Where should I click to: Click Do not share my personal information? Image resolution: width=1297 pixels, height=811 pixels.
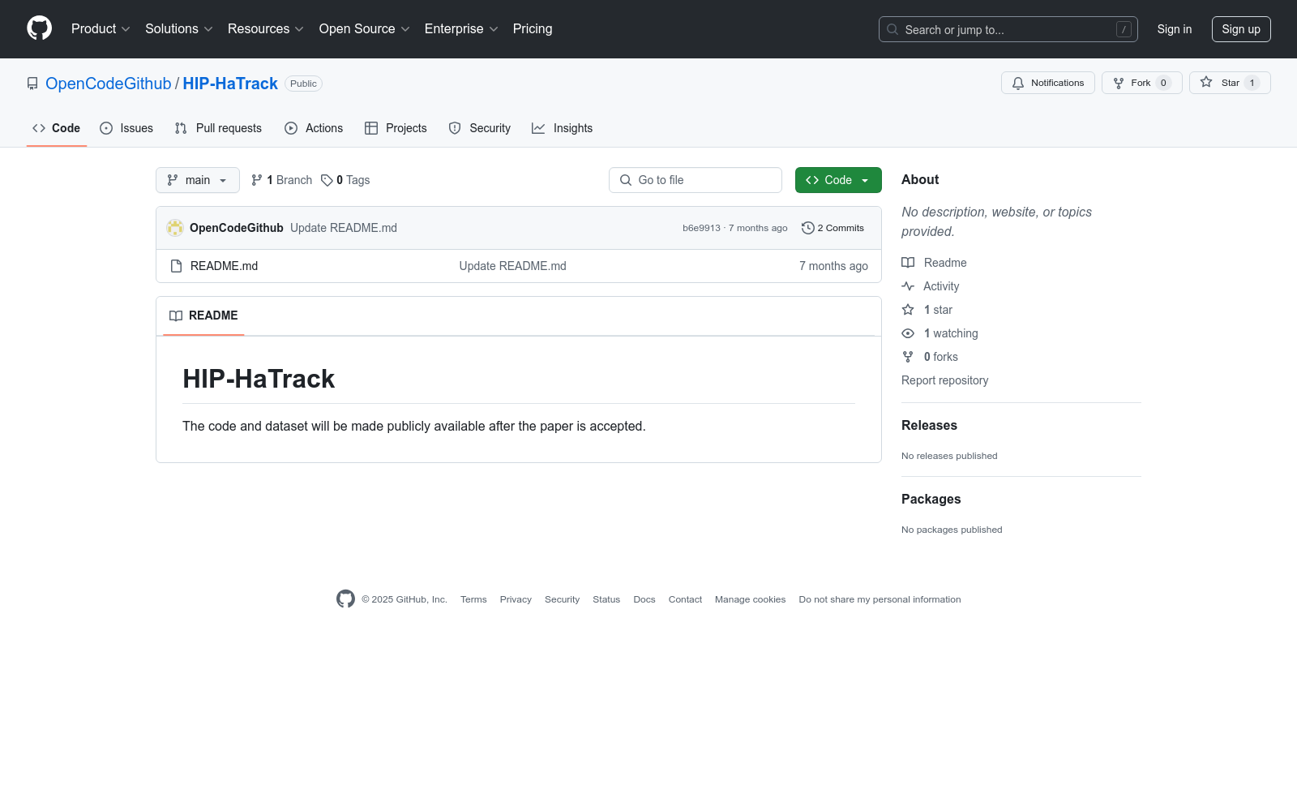pos(880,599)
